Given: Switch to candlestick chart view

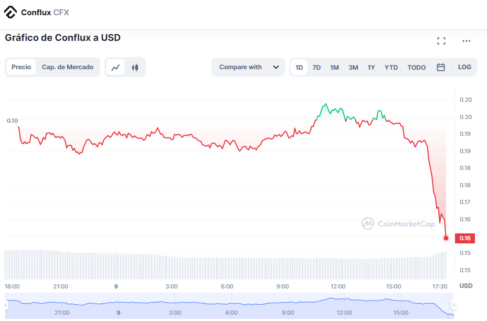Looking at the screenshot, I should 135,67.
